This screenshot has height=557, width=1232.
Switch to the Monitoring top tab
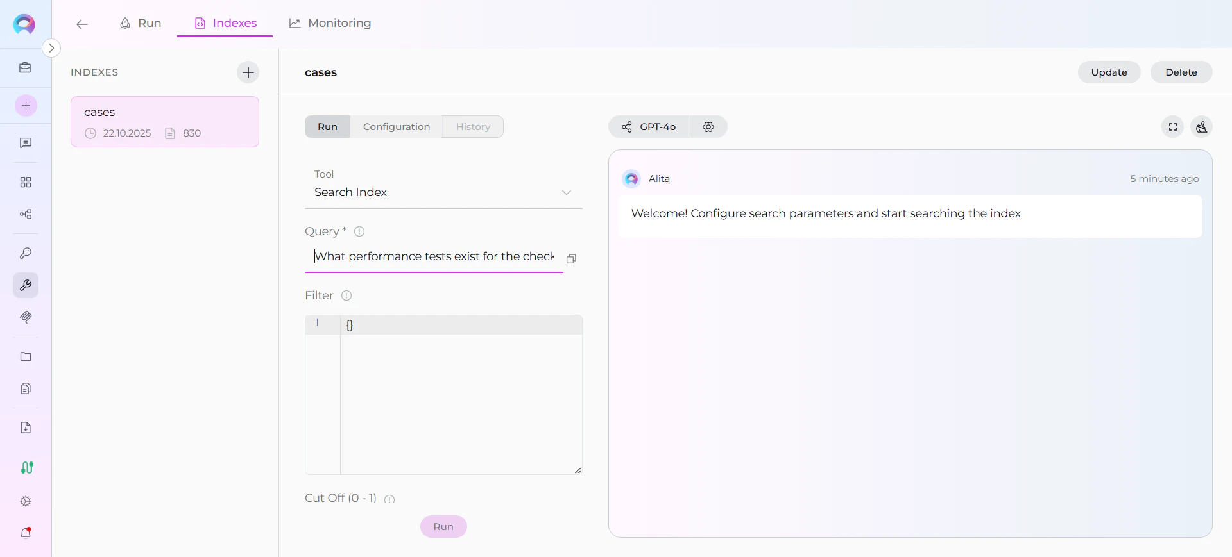(x=330, y=23)
